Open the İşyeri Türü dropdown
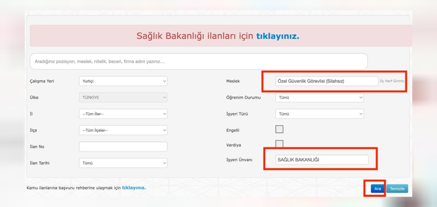The image size is (437, 207). [x=319, y=114]
